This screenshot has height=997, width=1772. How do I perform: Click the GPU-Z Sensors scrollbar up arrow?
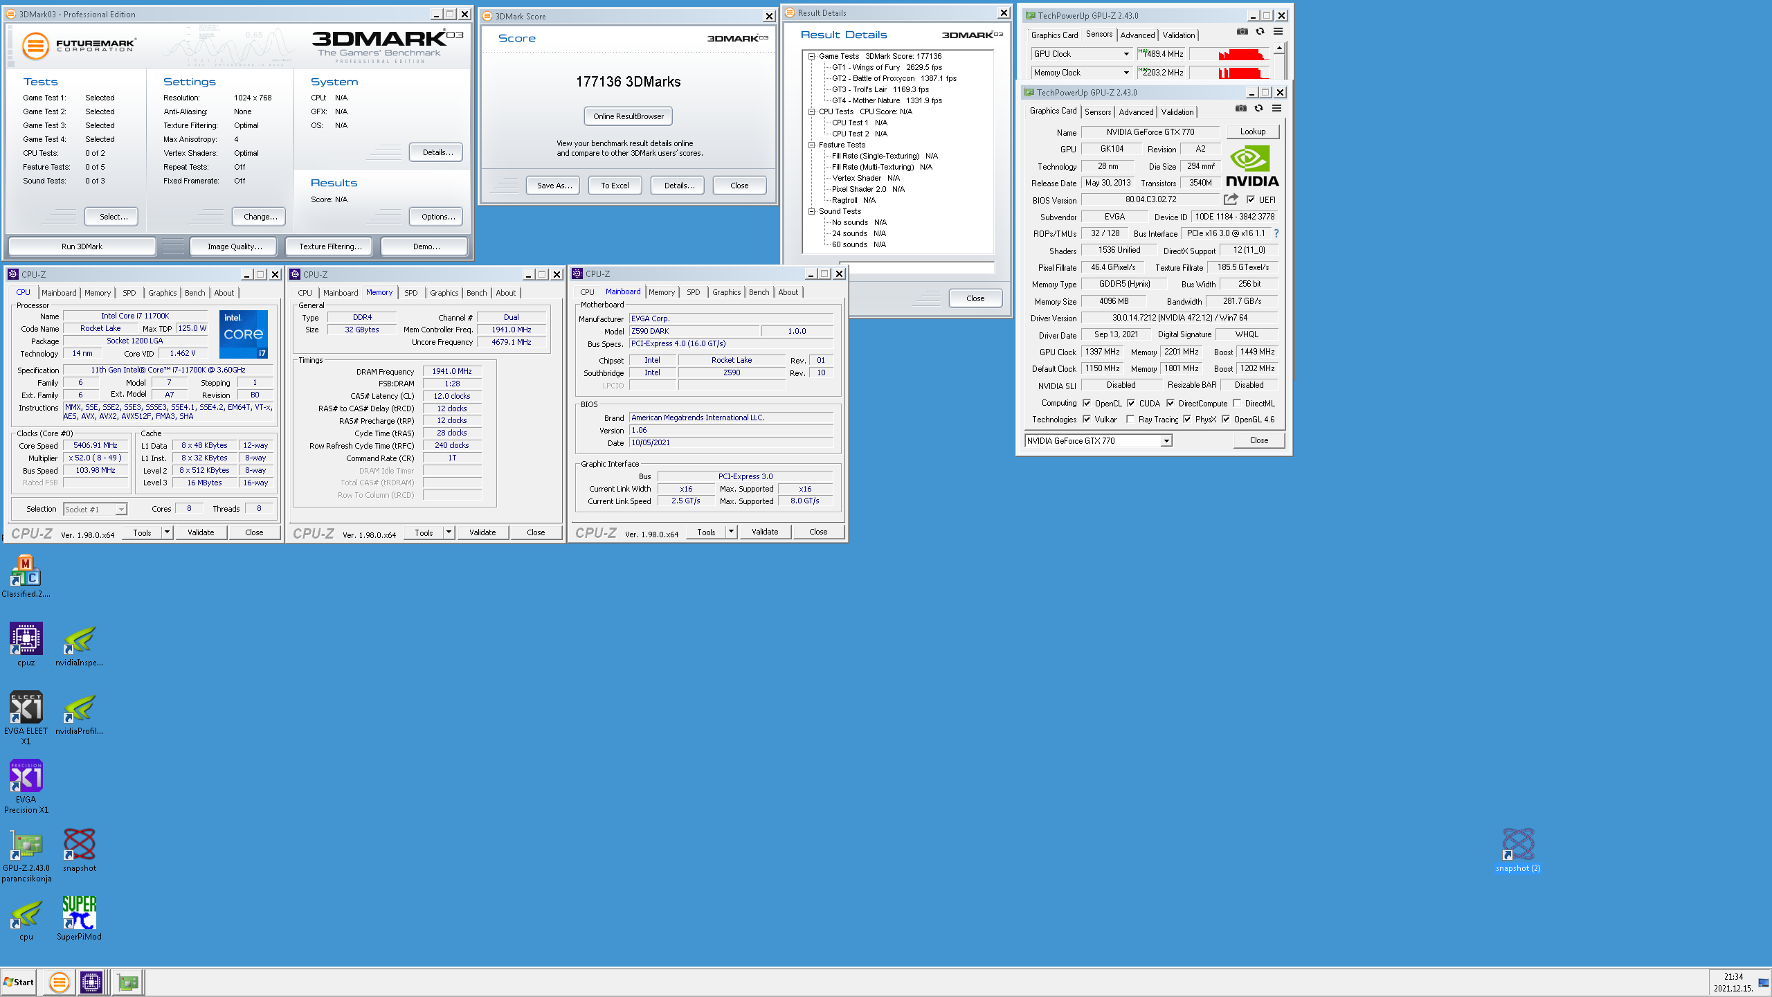click(1279, 48)
